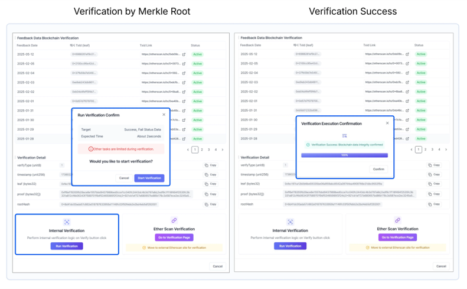This screenshot has height=289, width=467.
Task: Open external link icon for 2025-02-01 in Verification Success panel
Action: tap(407, 101)
